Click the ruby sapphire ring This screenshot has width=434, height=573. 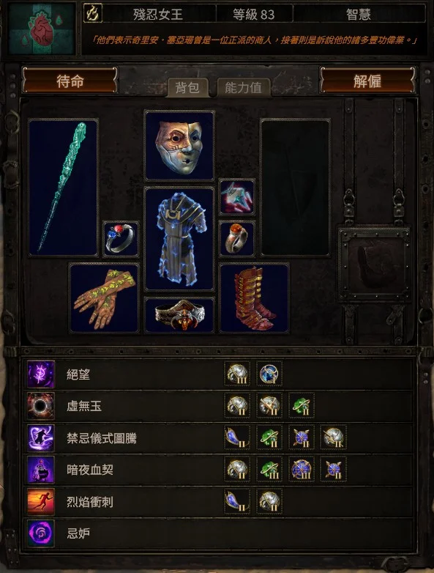121,239
